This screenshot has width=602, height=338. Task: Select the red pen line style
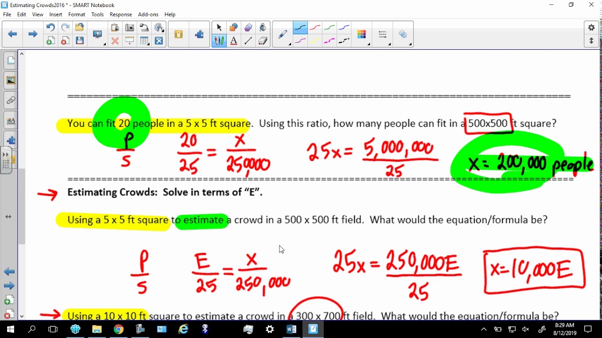315,28
